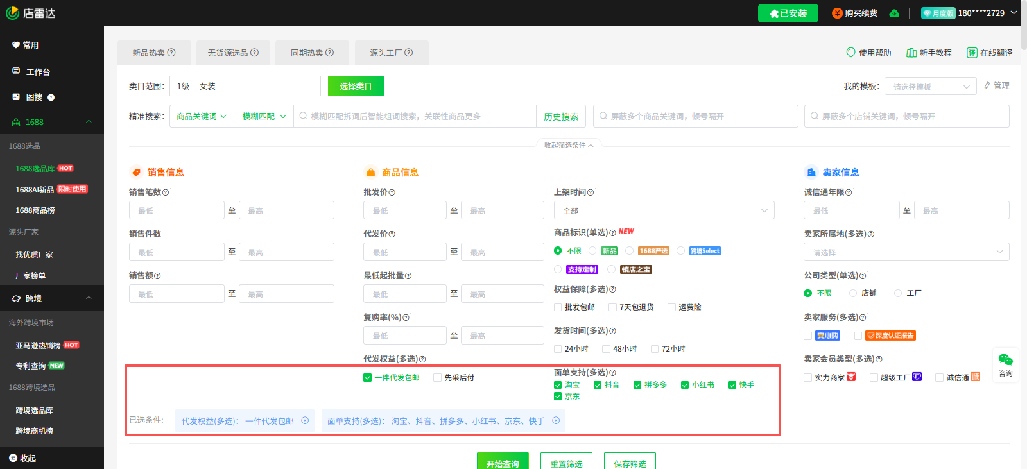Screen dimensions: 1027x469
Task: Collapse filters with 收起筛选条件
Action: coord(569,145)
